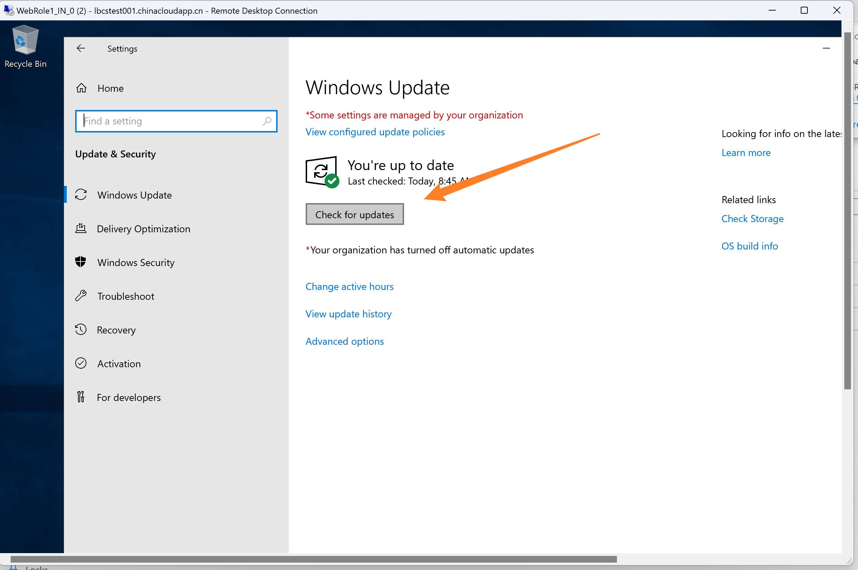Click the Delivery Optimization sidebar icon
Image resolution: width=858 pixels, height=570 pixels.
[81, 228]
